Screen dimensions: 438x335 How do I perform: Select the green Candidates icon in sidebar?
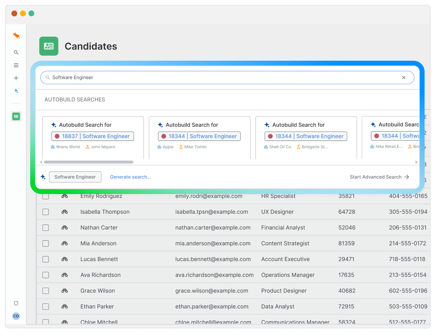(16, 116)
